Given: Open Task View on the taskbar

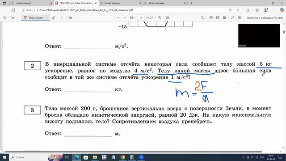Looking at the screenshot, I should pos(67,157).
